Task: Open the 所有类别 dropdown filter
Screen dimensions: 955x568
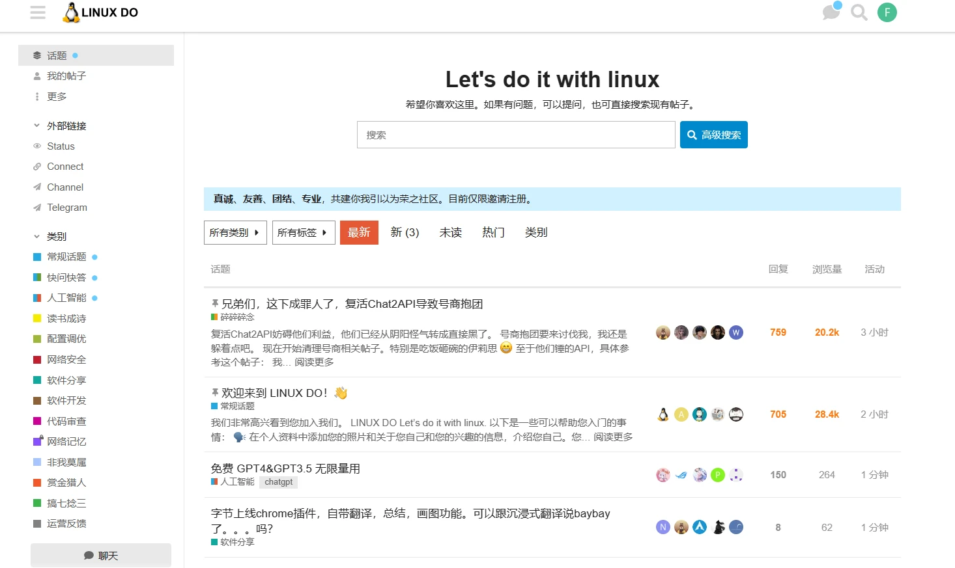Action: click(x=235, y=232)
